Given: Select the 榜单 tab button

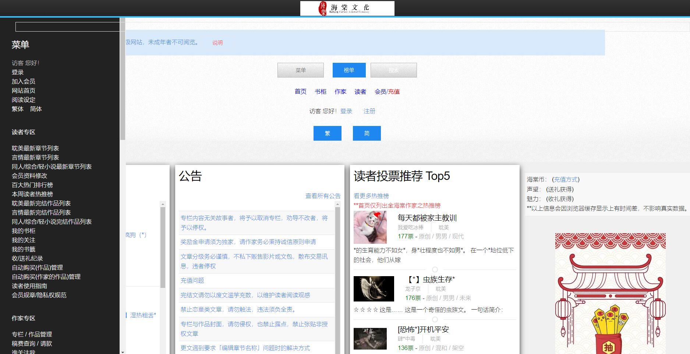Looking at the screenshot, I should pyautogui.click(x=349, y=70).
